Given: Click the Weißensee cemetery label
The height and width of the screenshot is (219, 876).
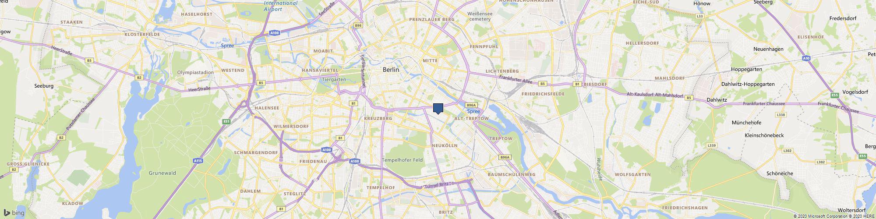Looking at the screenshot, I should tap(480, 17).
